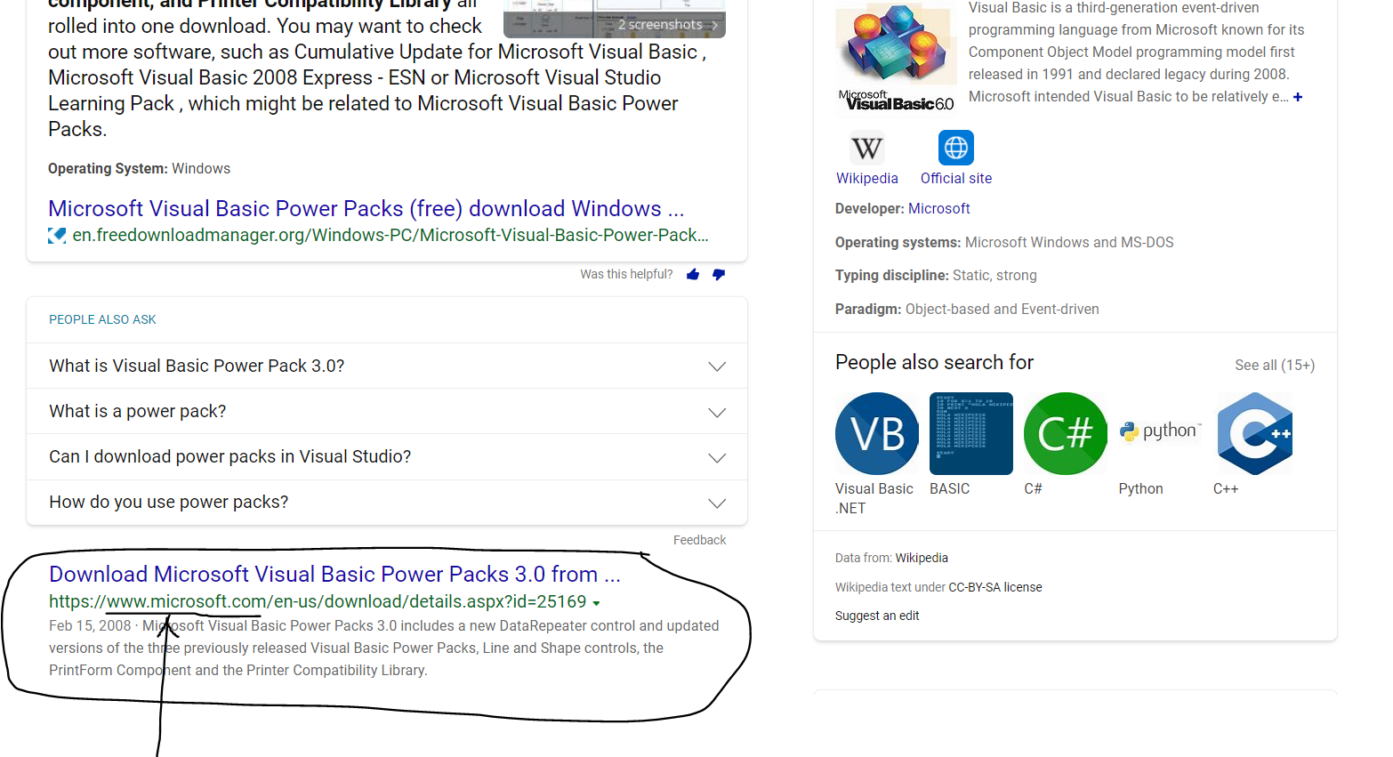1393x757 pixels.
Task: Click 'Paradigm: Object-based and Event-driven' text
Action: click(x=967, y=309)
